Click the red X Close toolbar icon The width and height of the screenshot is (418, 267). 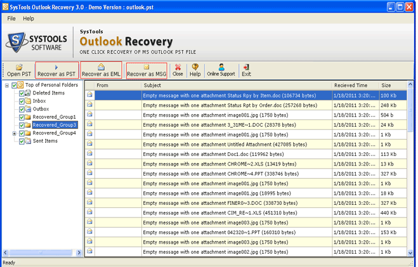point(178,67)
